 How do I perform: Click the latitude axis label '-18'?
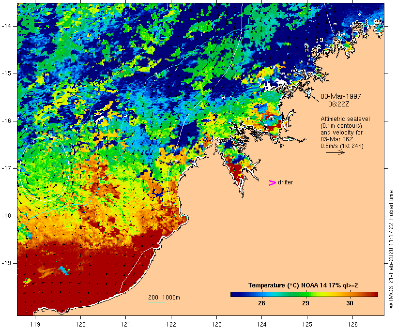pyautogui.click(x=6, y=216)
